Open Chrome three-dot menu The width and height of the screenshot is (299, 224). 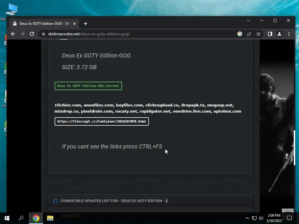point(289,34)
